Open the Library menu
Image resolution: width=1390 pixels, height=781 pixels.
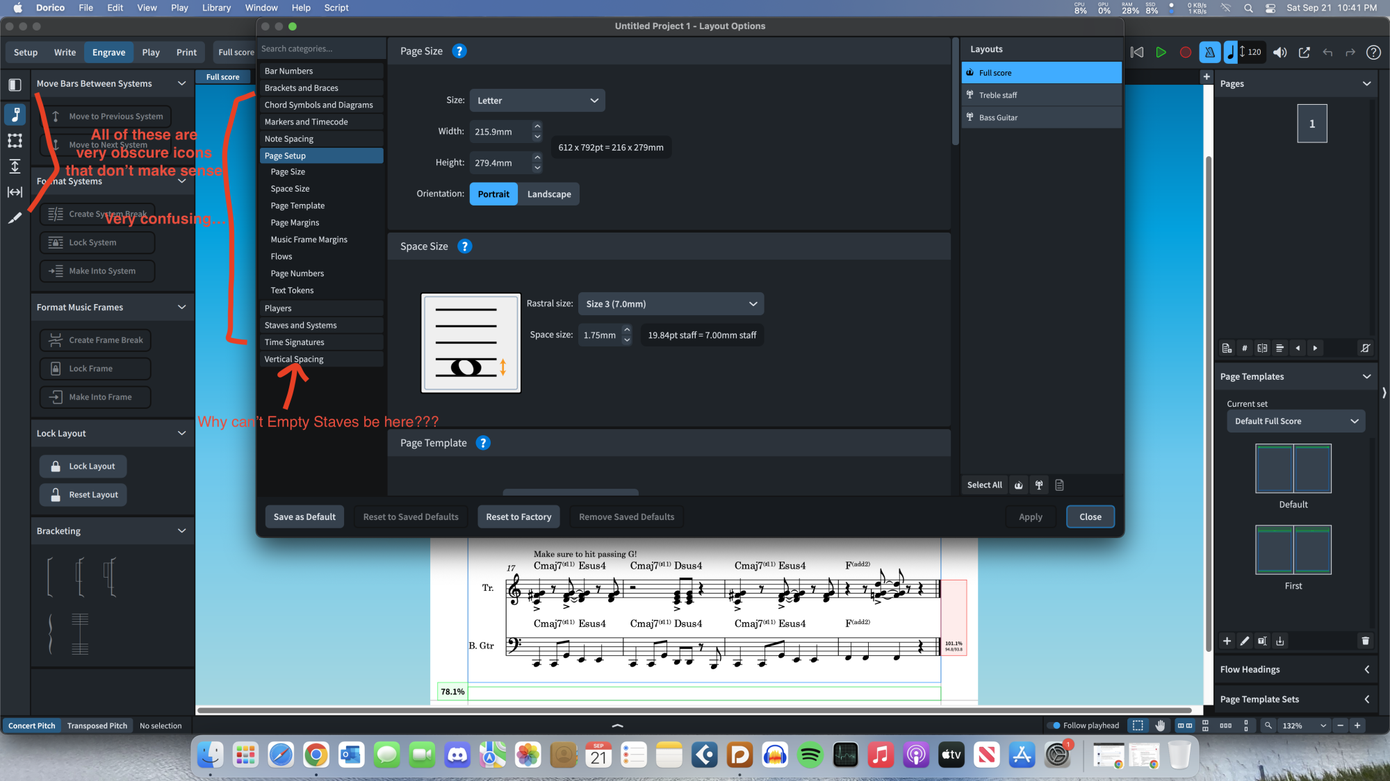coord(216,8)
